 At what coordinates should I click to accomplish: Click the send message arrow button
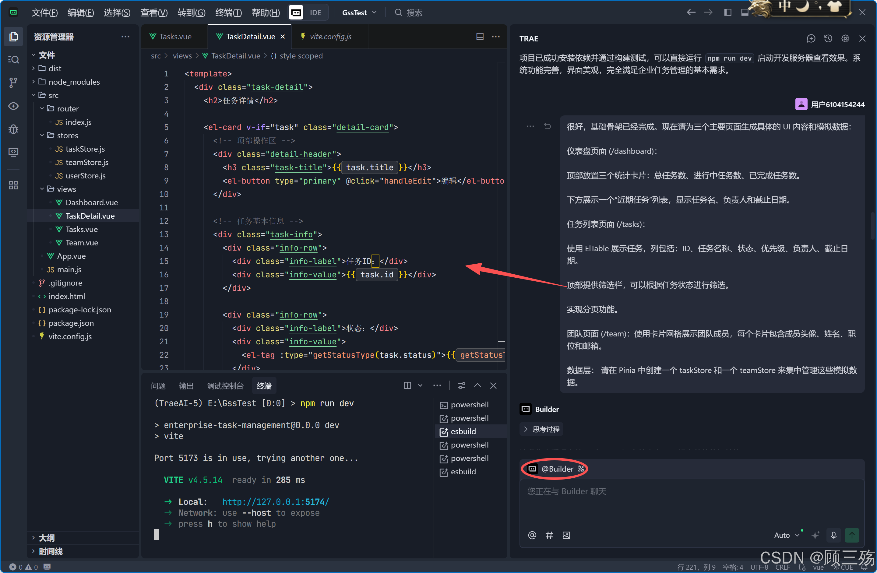coord(852,535)
